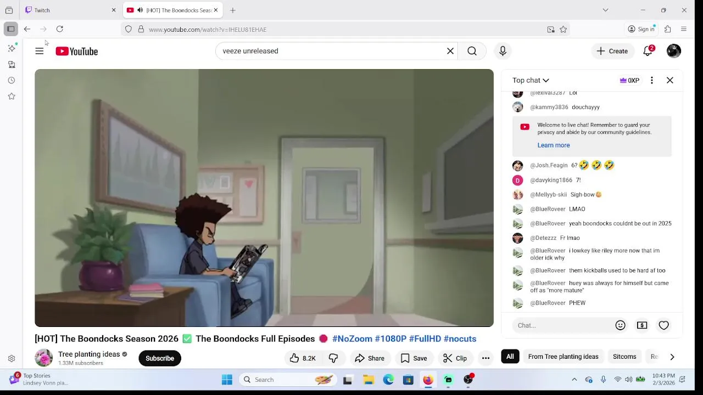This screenshot has height=395, width=703.
Task: Save the video to a playlist
Action: pos(414,358)
